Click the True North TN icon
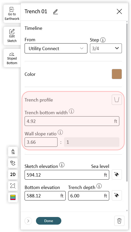This screenshot has height=232, width=131. tap(13, 152)
